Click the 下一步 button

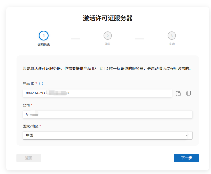coord(186,158)
